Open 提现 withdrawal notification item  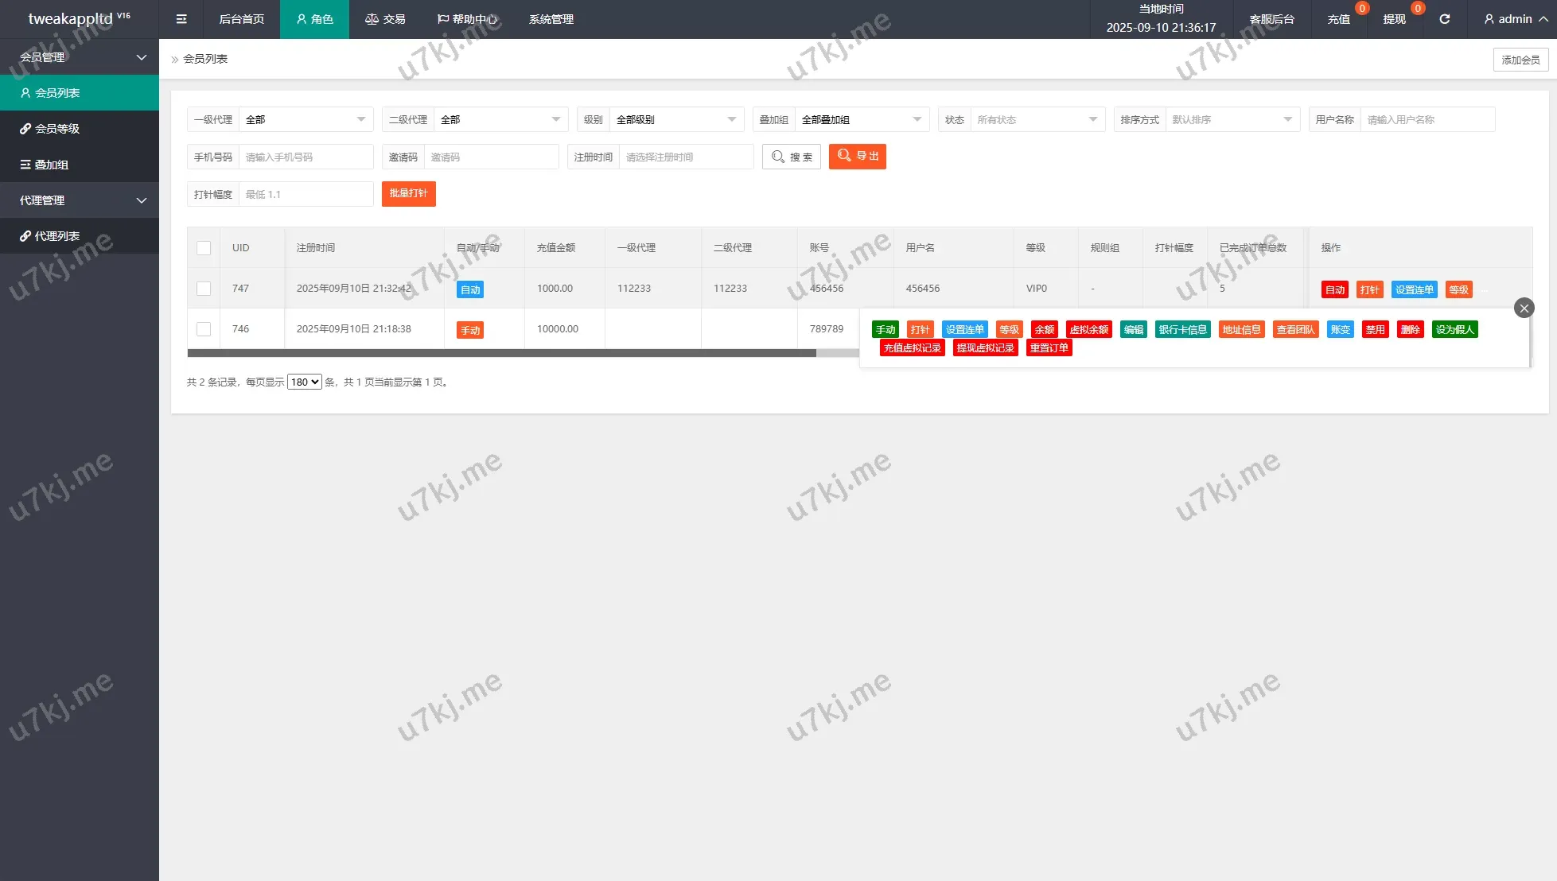[1395, 19]
